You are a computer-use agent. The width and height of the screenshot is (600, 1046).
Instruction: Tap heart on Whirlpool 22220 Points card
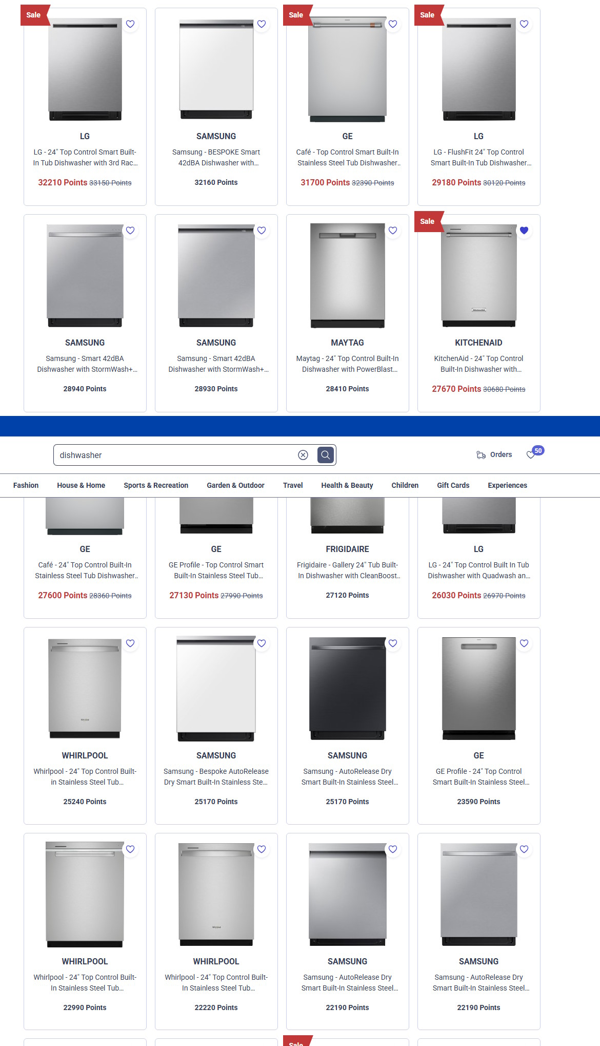click(x=262, y=849)
